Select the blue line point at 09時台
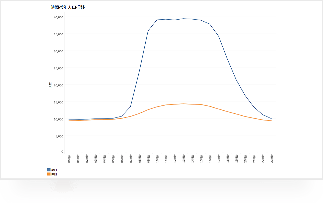 148,31
